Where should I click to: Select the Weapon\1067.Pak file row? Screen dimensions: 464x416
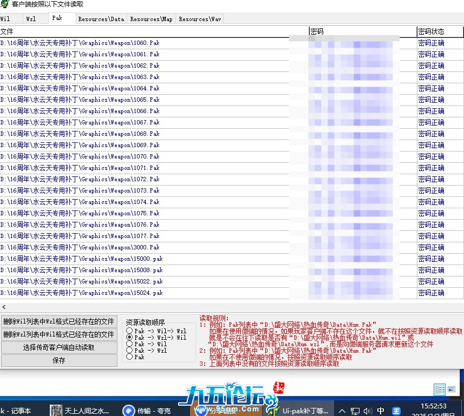tap(232, 122)
